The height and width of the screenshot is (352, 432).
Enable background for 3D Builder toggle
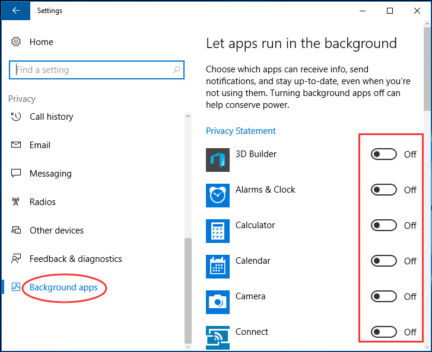[383, 154]
